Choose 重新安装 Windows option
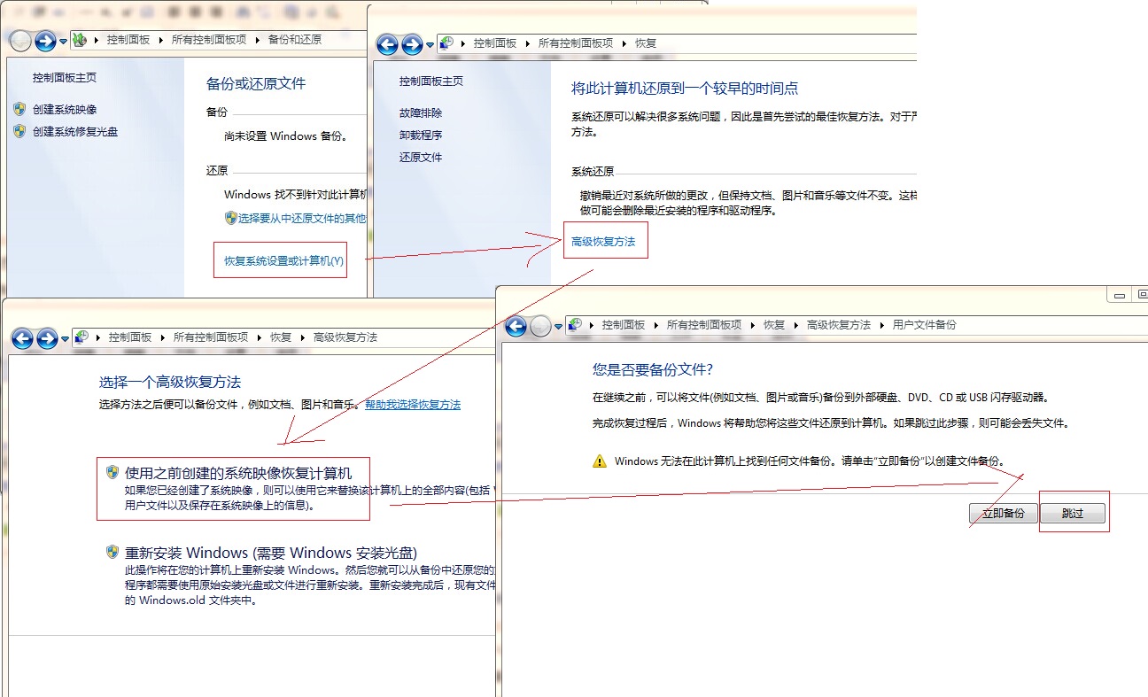Image resolution: width=1148 pixels, height=697 pixels. (271, 553)
